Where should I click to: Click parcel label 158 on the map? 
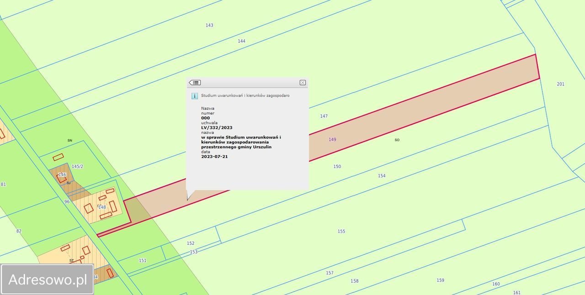355,281
